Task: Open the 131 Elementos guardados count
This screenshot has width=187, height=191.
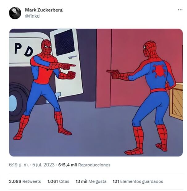Action: (x=138, y=181)
